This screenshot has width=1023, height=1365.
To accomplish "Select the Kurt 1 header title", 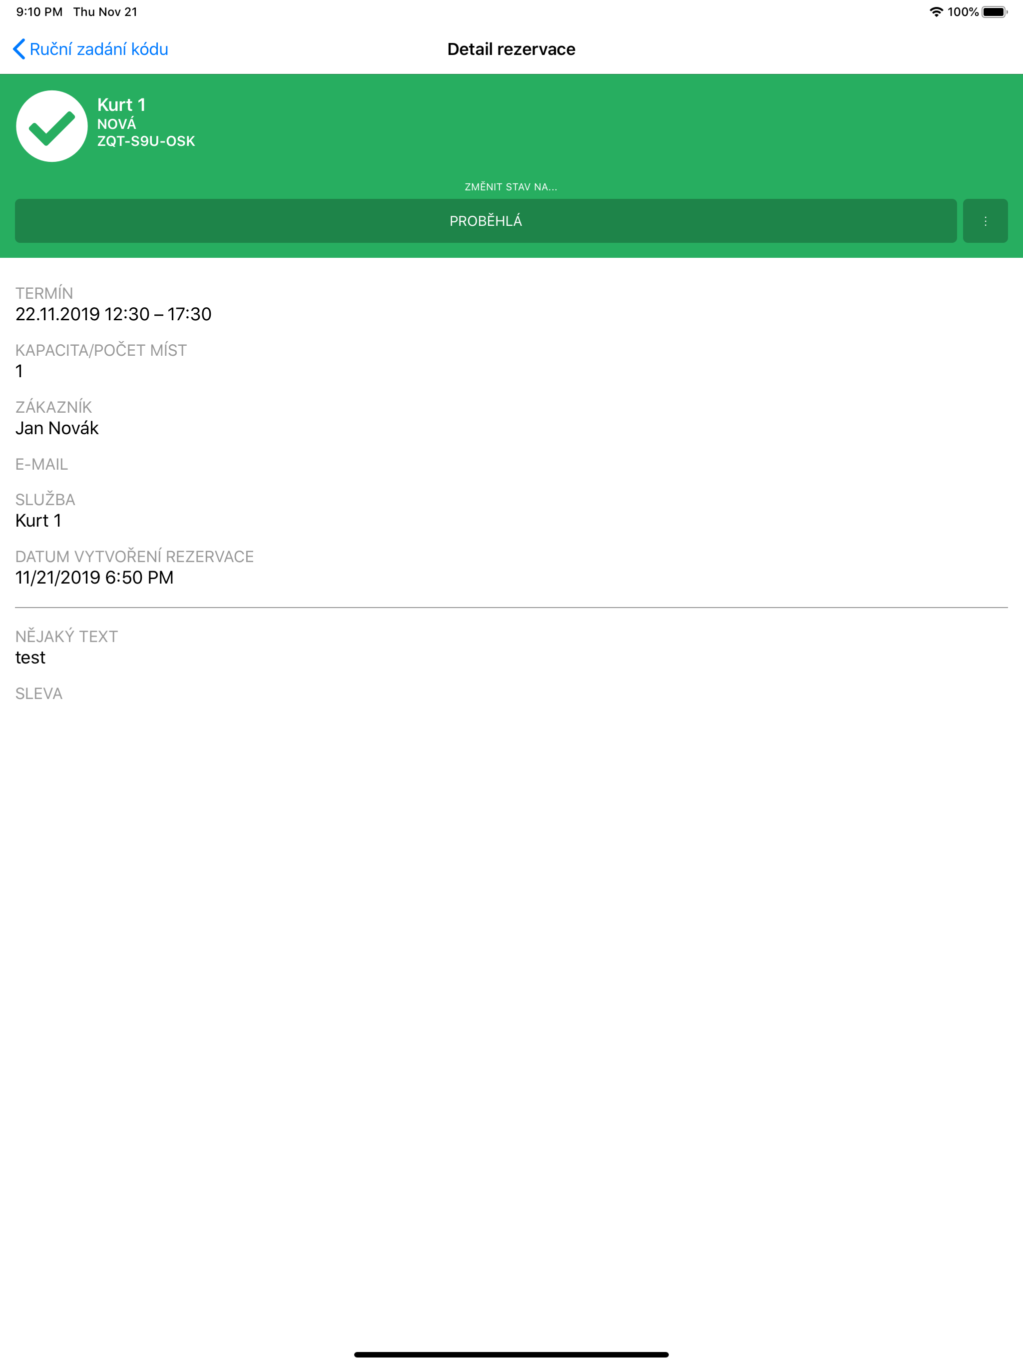I will (121, 105).
